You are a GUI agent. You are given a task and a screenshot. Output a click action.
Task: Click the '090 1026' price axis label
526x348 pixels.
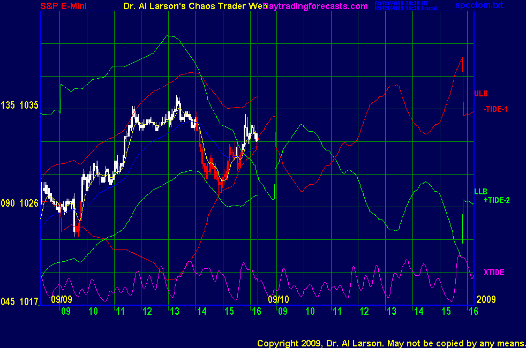coord(19,203)
